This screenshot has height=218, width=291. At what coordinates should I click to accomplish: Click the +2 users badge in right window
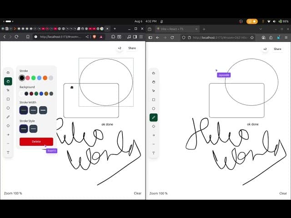pos(265,49)
